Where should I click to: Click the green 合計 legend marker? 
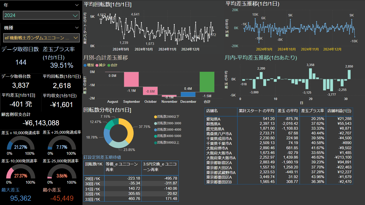109,65
